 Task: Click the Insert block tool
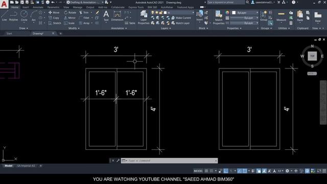point(200,16)
